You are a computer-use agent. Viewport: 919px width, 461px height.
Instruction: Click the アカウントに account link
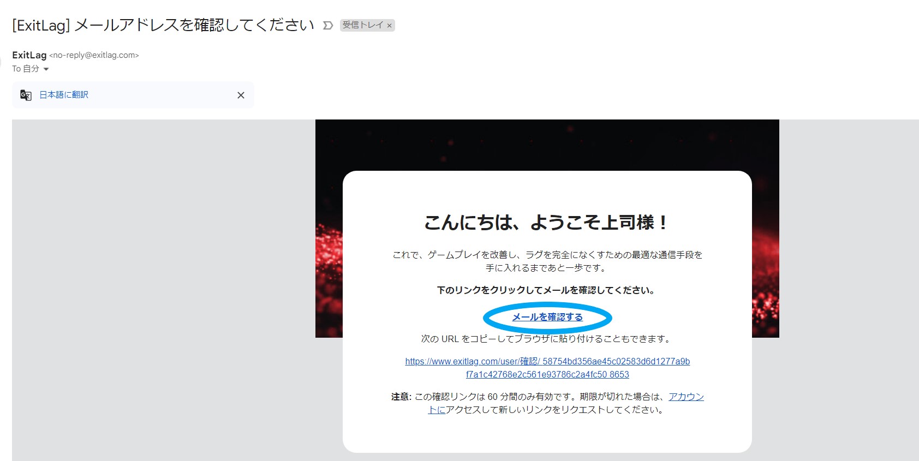click(687, 397)
